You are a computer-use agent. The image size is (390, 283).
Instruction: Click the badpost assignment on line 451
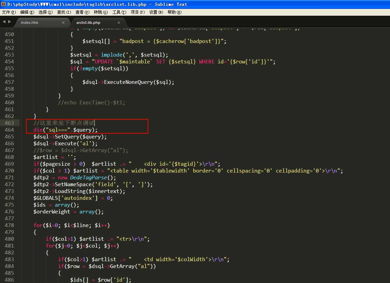coord(154,41)
